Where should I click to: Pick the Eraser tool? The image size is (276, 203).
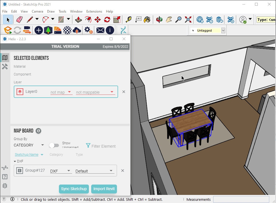(19, 20)
